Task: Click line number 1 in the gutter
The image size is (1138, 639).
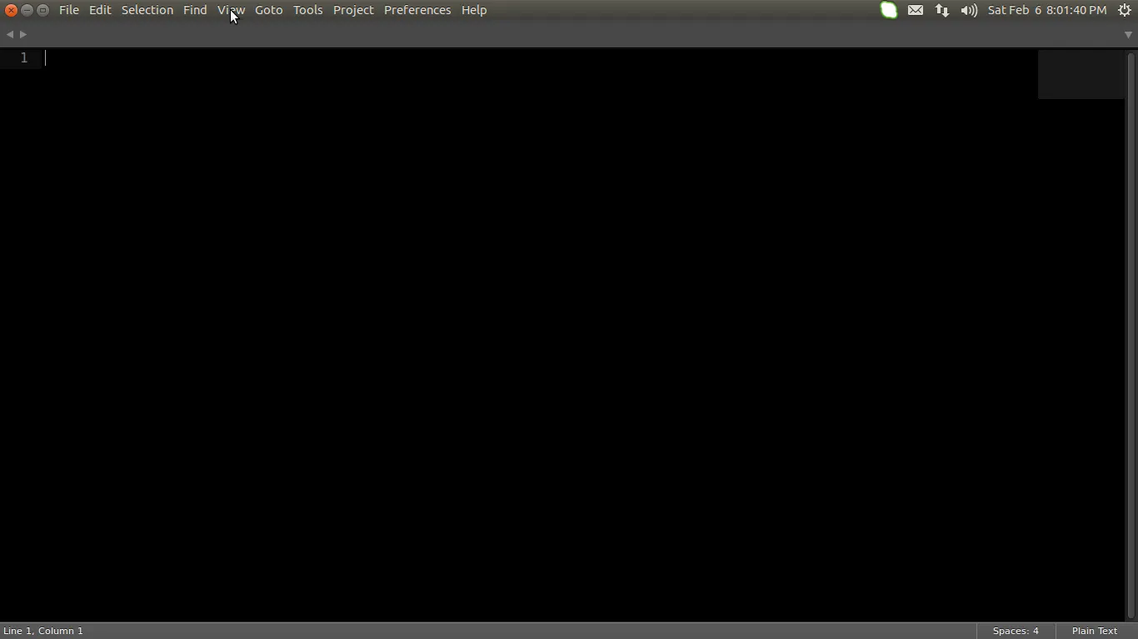Action: tap(24, 57)
